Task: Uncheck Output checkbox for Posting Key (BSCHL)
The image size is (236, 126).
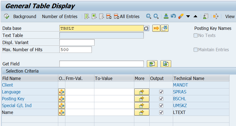Action: point(161,99)
